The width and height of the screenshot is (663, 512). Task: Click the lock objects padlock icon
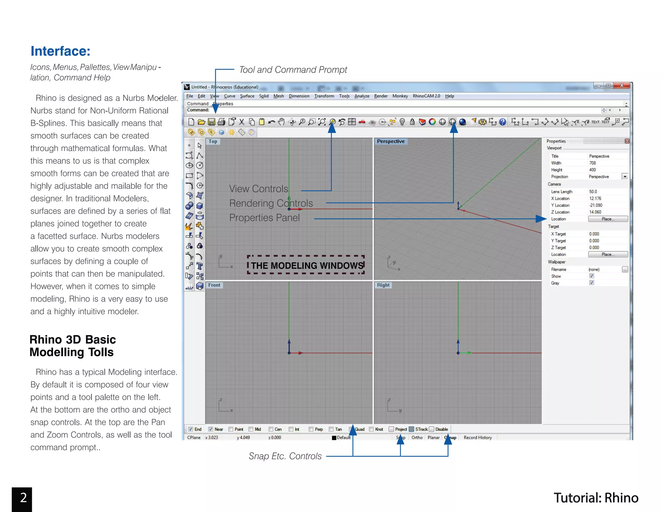tap(412, 122)
